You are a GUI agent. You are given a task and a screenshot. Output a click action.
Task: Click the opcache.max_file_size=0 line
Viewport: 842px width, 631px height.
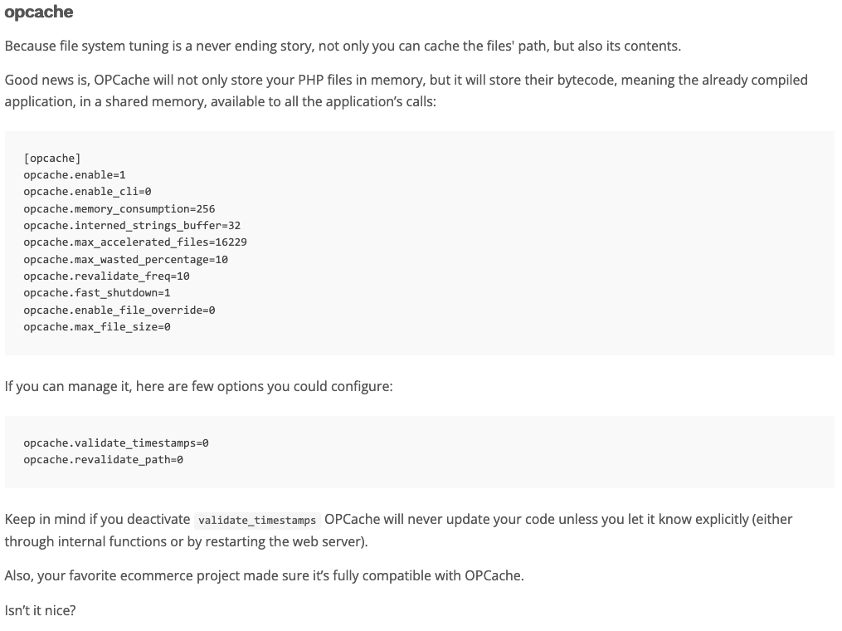click(97, 326)
